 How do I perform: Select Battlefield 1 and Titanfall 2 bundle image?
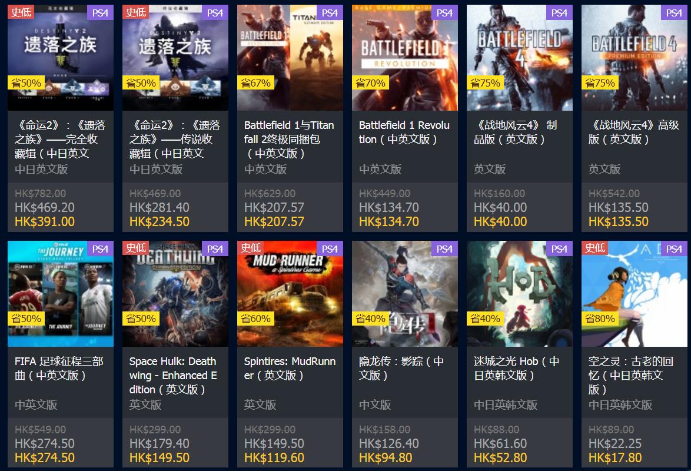tap(290, 57)
